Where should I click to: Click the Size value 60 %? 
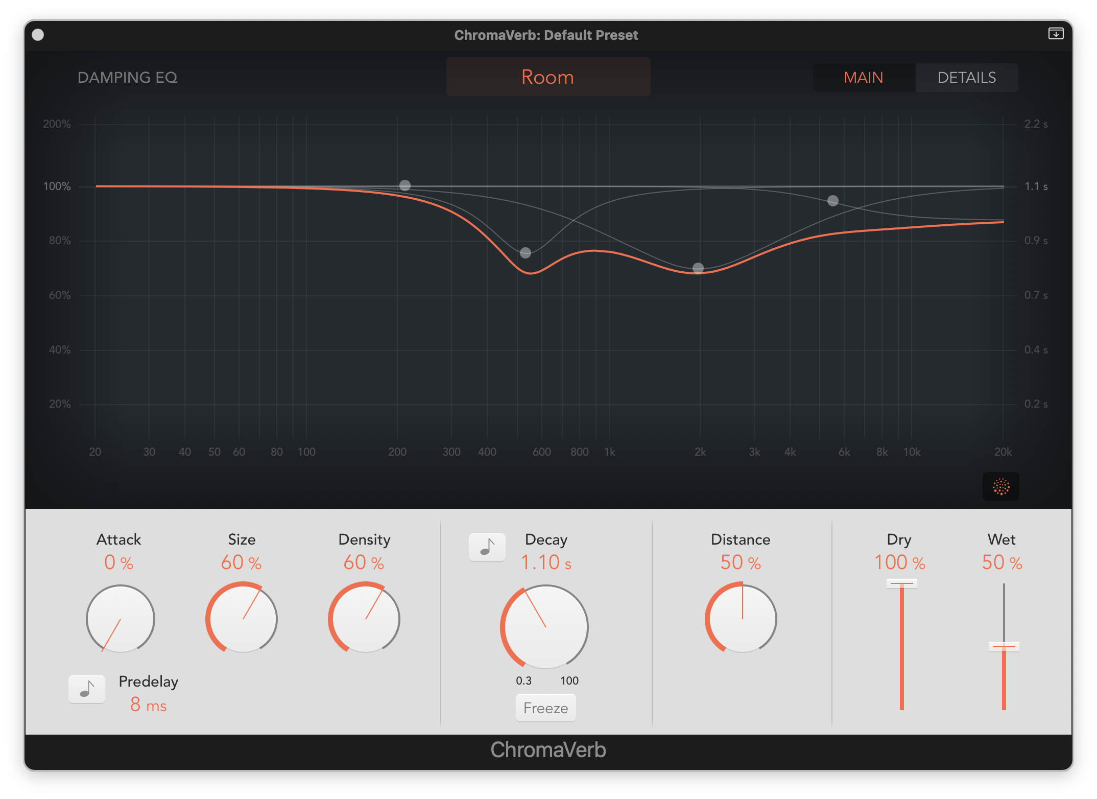(x=241, y=563)
